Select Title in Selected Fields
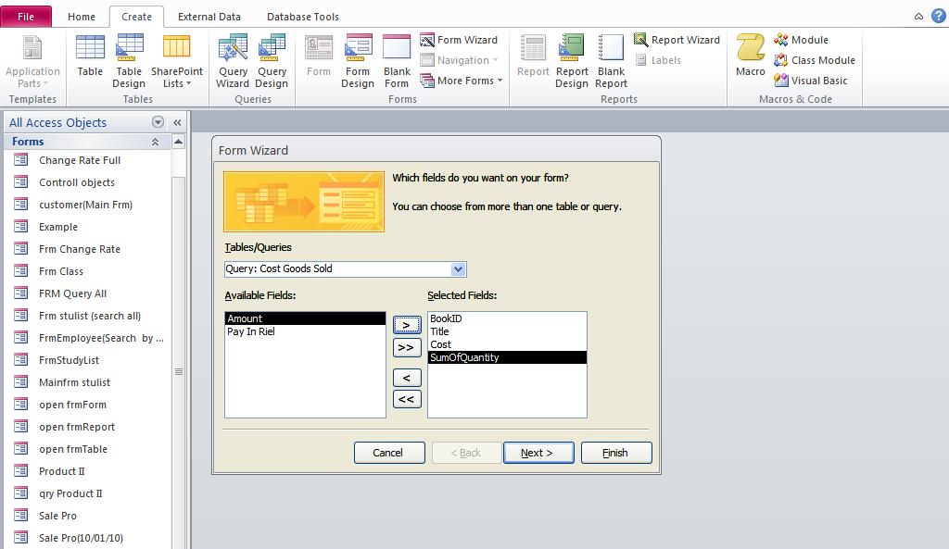 pos(507,331)
